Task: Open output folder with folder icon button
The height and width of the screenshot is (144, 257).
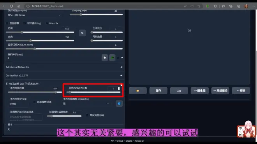Action: click(138, 90)
